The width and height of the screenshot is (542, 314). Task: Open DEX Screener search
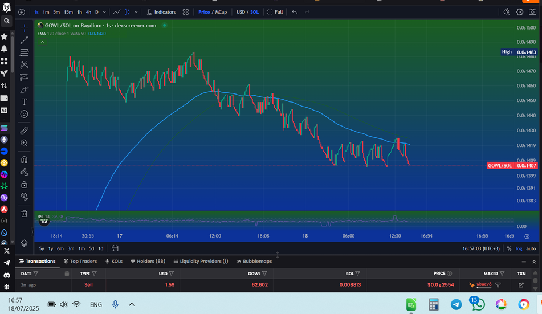click(x=7, y=21)
